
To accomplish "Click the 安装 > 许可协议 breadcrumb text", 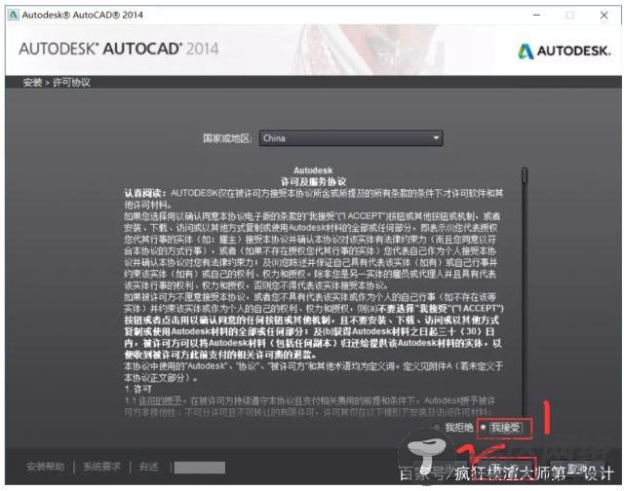I will 57,83.
